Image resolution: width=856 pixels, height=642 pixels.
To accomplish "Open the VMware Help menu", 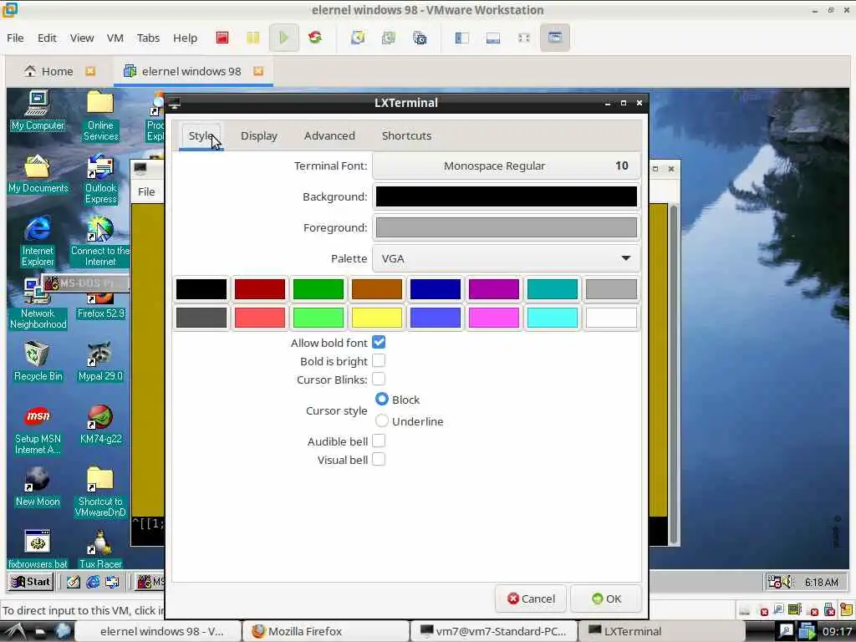I will pyautogui.click(x=185, y=38).
